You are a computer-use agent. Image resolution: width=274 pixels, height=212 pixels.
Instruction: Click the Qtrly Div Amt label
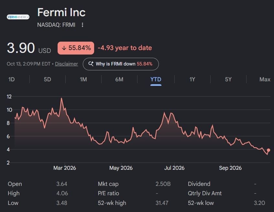point(205,193)
